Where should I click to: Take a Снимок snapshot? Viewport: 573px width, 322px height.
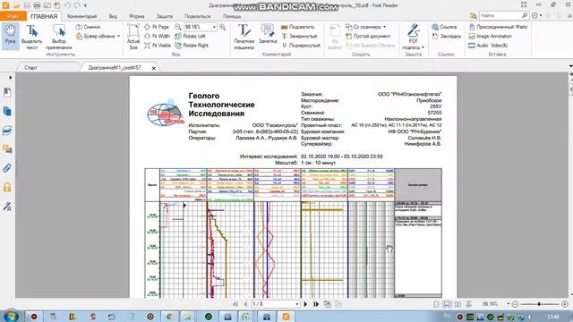pyautogui.click(x=88, y=27)
